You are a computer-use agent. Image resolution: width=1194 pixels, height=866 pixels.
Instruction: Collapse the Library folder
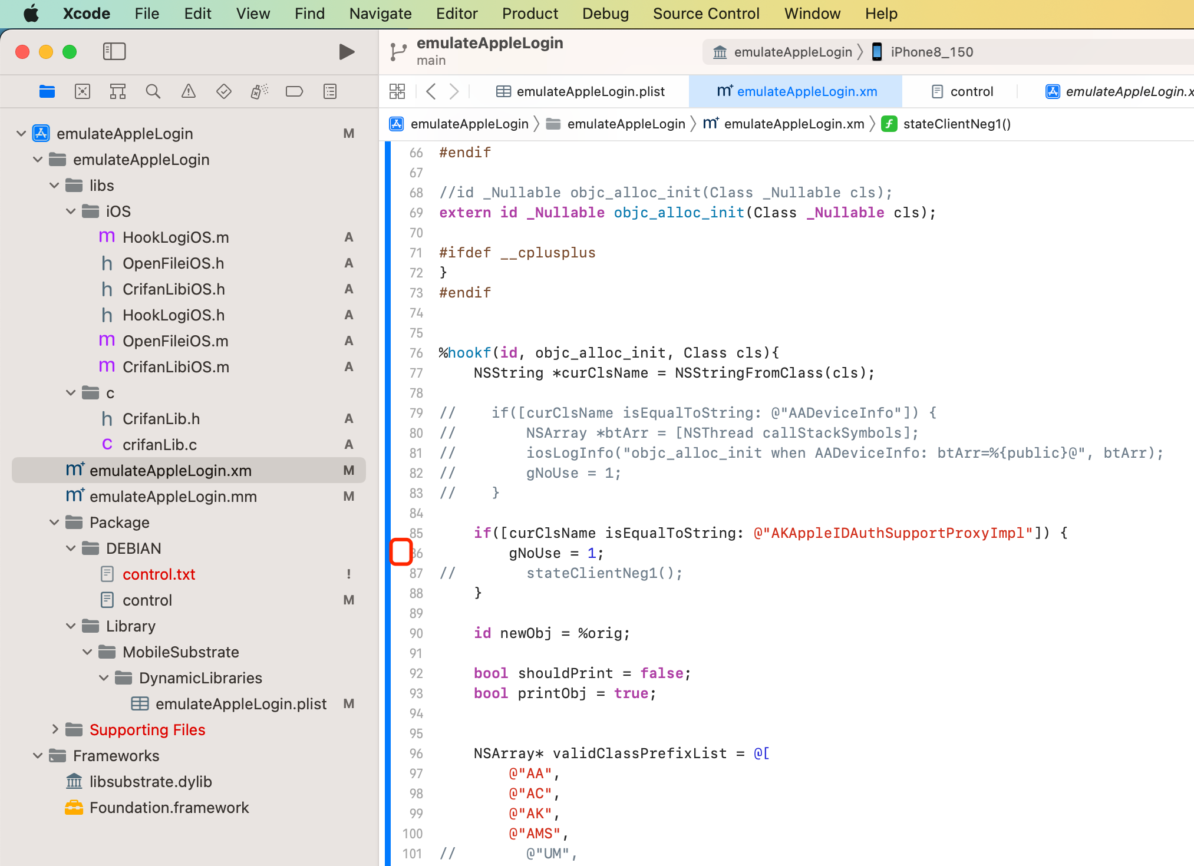click(x=71, y=626)
